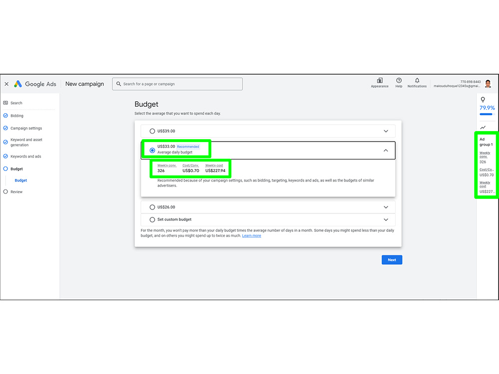Collapse the US$33.00 recommended option chevron
Viewport: 499px width, 374px height.
(386, 151)
